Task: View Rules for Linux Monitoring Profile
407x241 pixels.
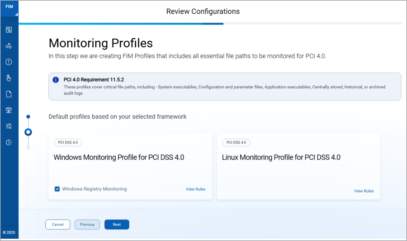Action: (x=364, y=191)
